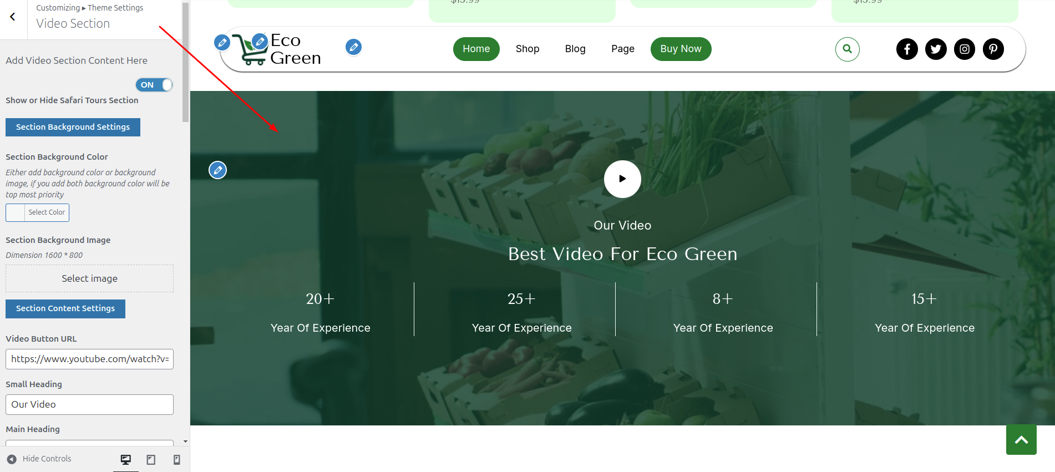This screenshot has height=472, width=1055.
Task: Focus the Video Button URL field
Action: click(89, 359)
